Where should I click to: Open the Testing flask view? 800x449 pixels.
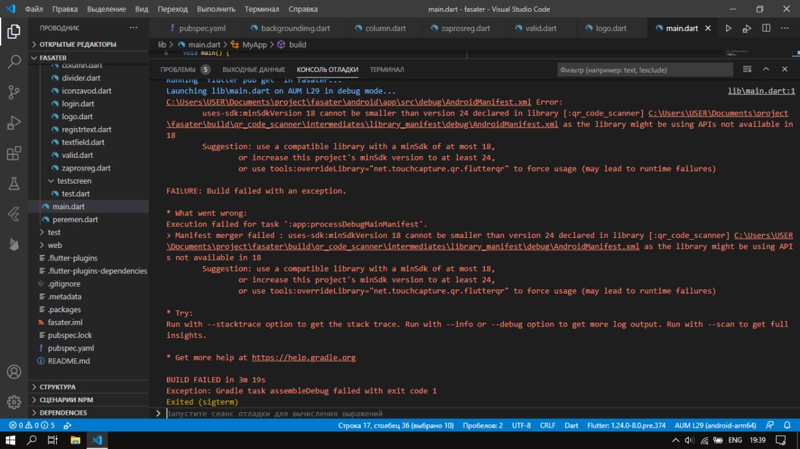[14, 184]
